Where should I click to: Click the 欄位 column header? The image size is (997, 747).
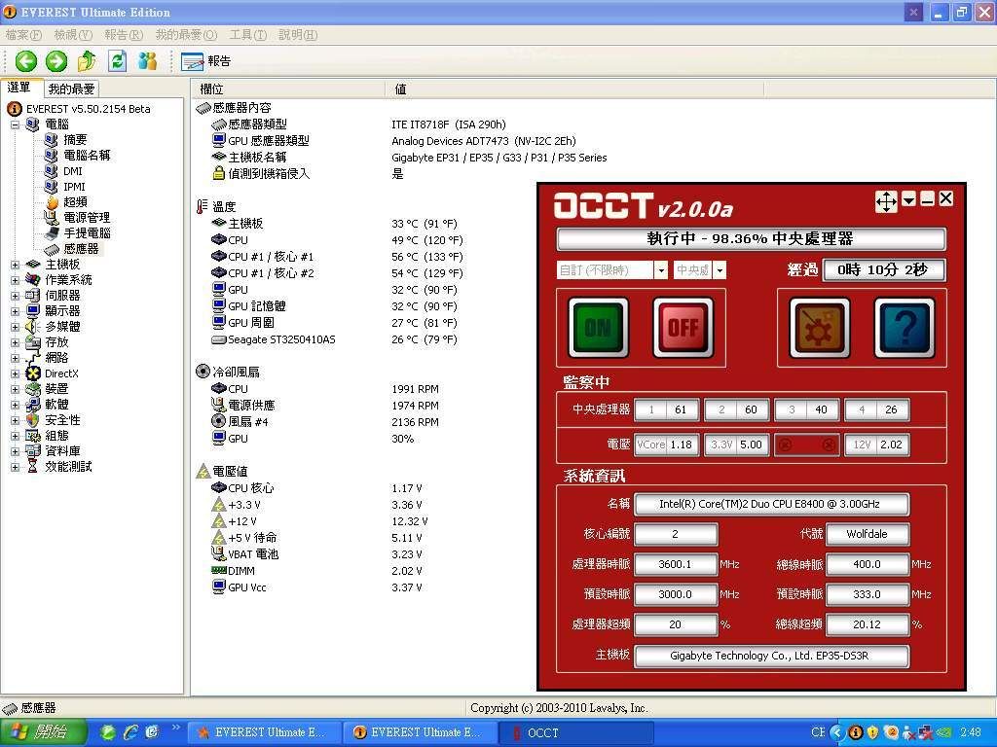tap(289, 89)
